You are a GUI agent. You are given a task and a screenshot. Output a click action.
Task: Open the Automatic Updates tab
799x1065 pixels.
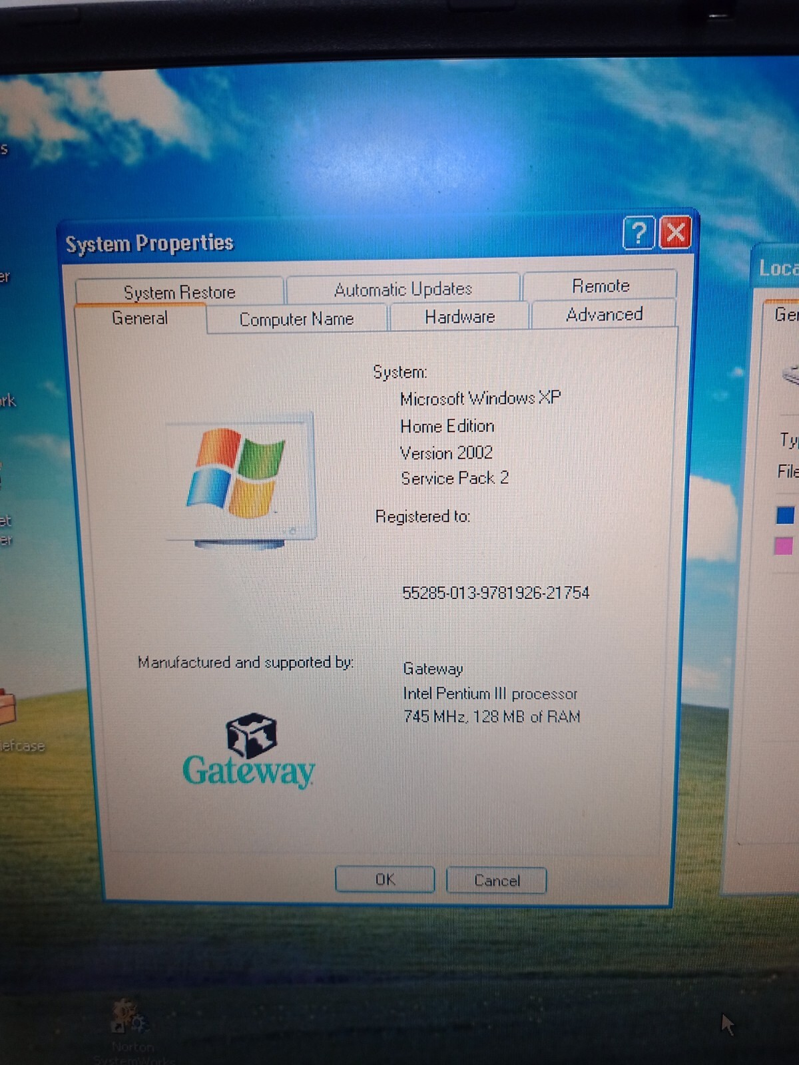[x=403, y=289]
